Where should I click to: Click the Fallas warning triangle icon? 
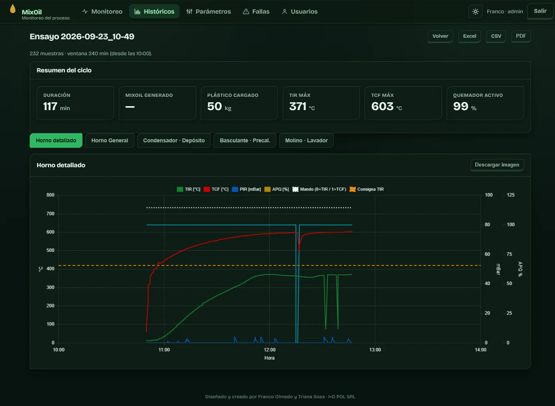tap(246, 12)
